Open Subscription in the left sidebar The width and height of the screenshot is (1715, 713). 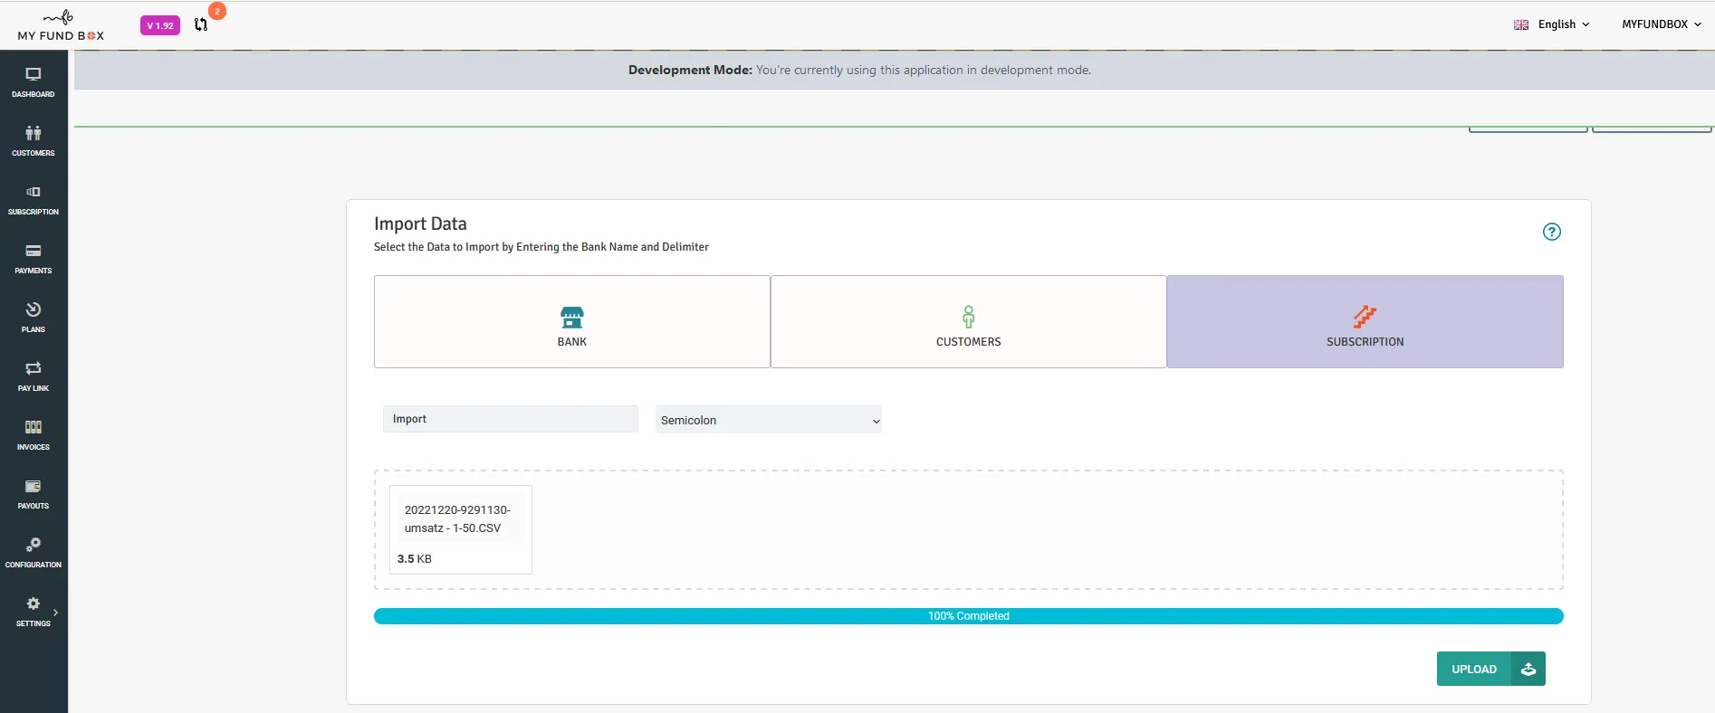click(34, 199)
